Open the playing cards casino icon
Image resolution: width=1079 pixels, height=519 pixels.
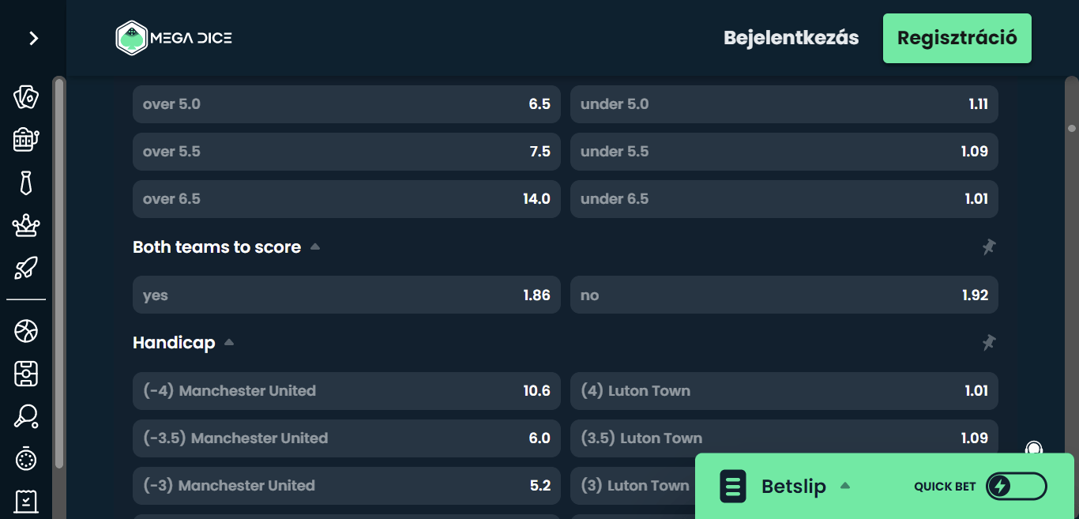pyautogui.click(x=26, y=97)
